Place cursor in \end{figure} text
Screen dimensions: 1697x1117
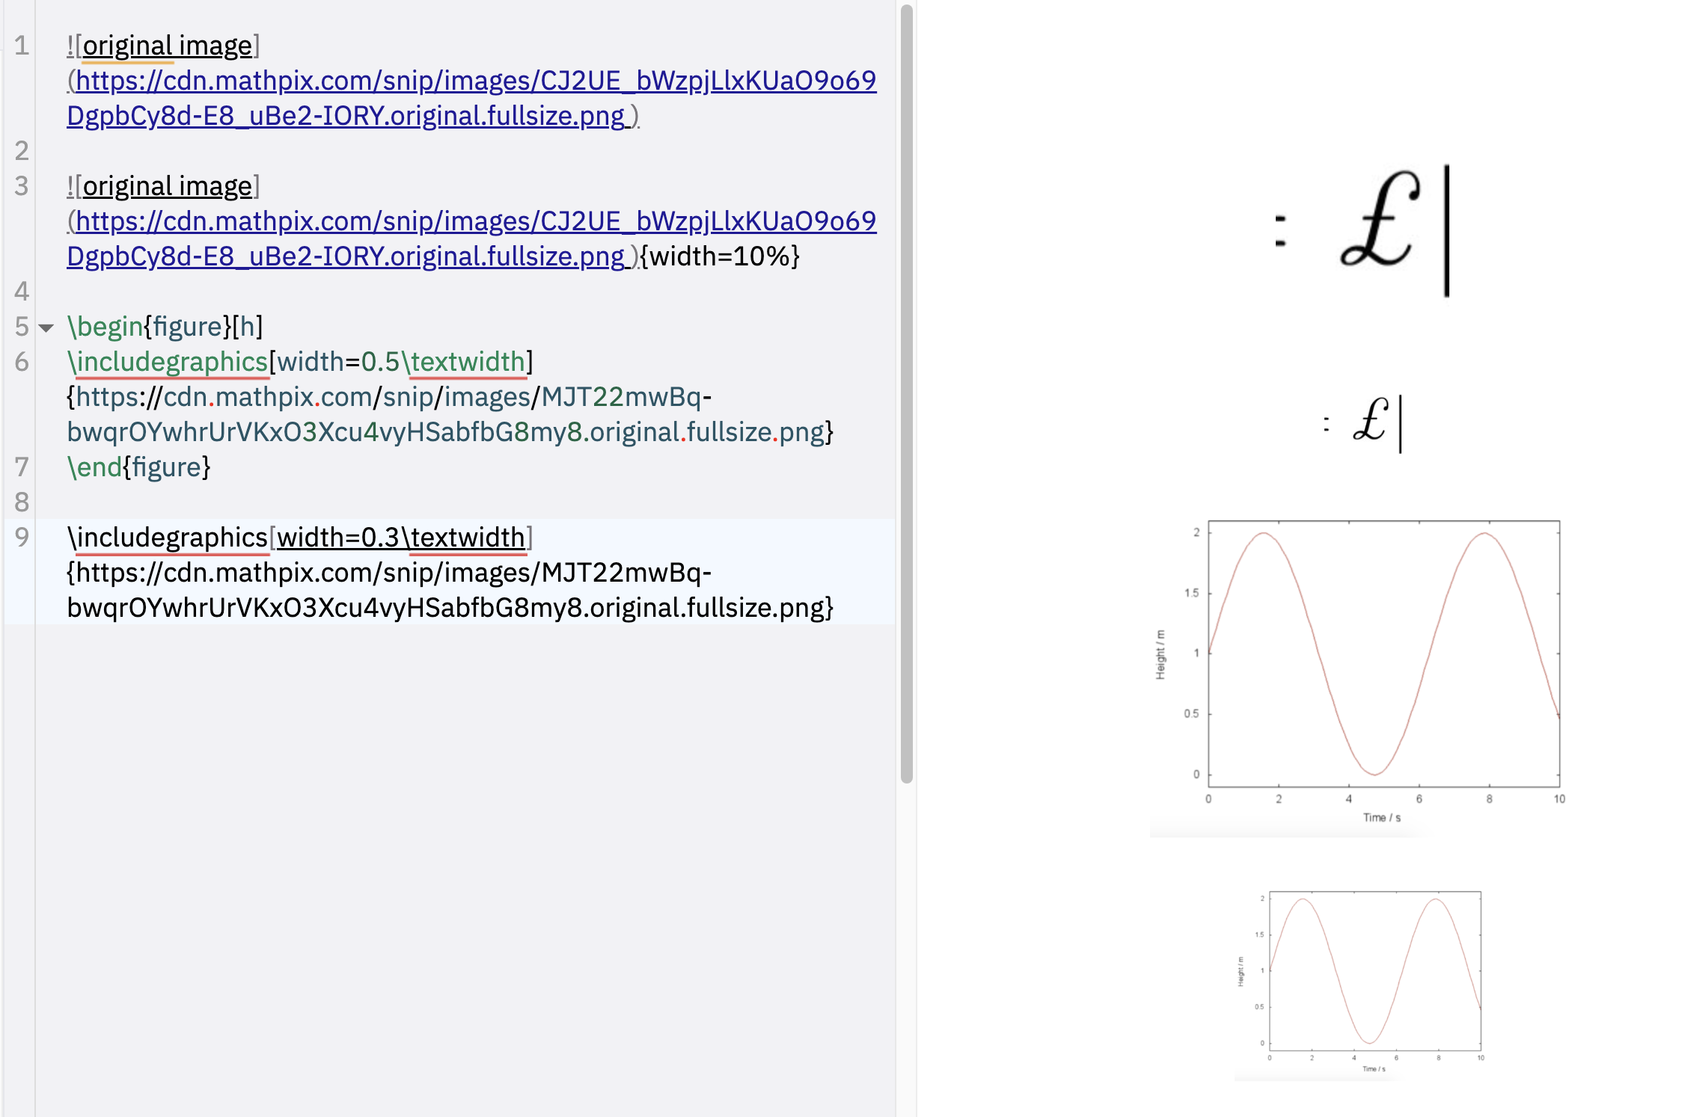pyautogui.click(x=138, y=467)
